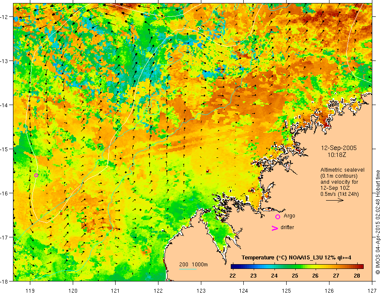
Task: Click the "12-Sep-2005" date text
Action: tap(339, 148)
